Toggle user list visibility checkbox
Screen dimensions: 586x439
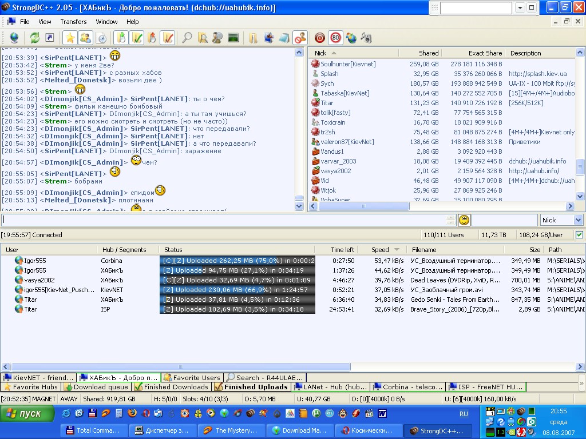(579, 235)
